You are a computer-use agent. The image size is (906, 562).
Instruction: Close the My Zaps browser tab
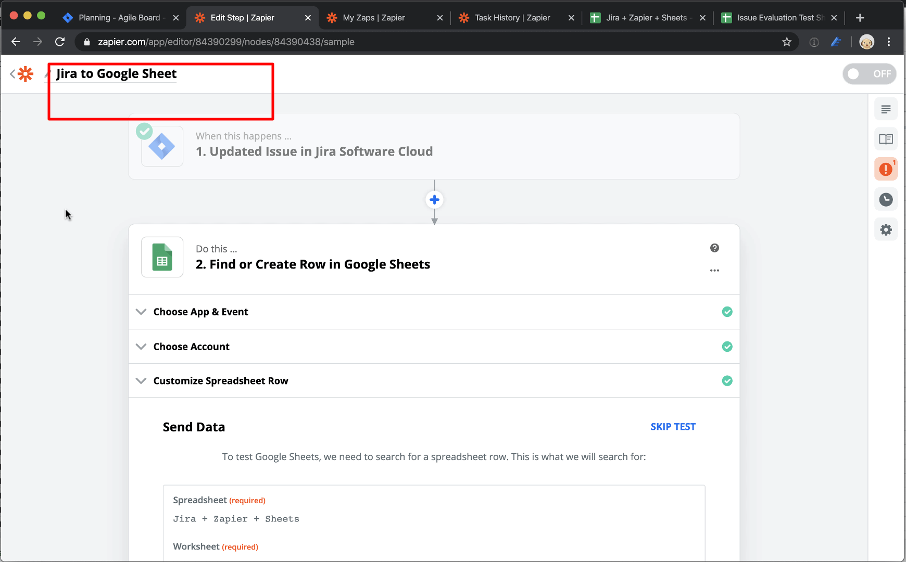pyautogui.click(x=439, y=18)
